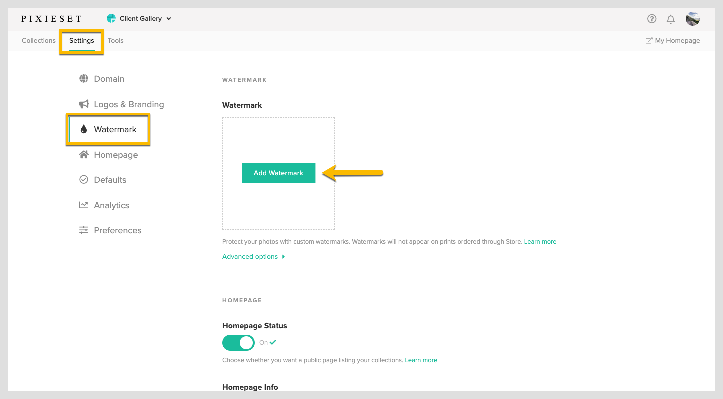Click the external link icon beside My Homepage
Screen dimensions: 723x399
(x=649, y=41)
